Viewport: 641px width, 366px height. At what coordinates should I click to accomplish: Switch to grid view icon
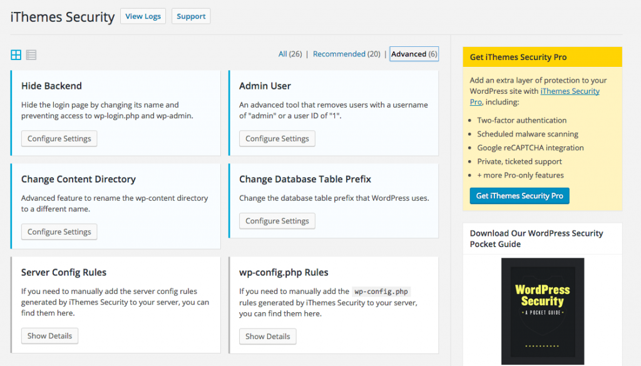tap(16, 55)
